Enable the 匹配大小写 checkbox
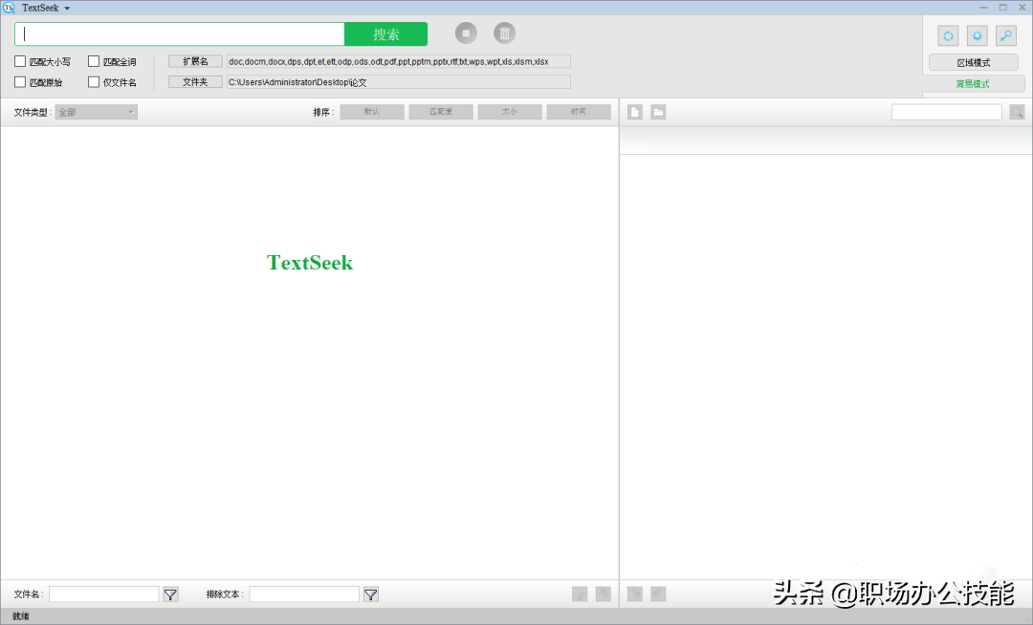The height and width of the screenshot is (625, 1033). pos(20,61)
